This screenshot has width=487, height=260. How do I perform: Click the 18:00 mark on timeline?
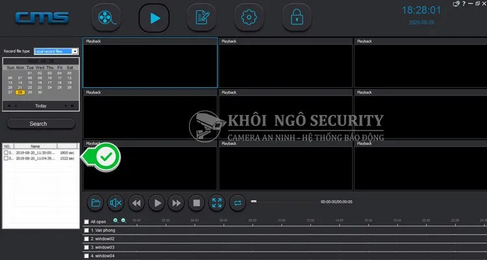point(397,220)
